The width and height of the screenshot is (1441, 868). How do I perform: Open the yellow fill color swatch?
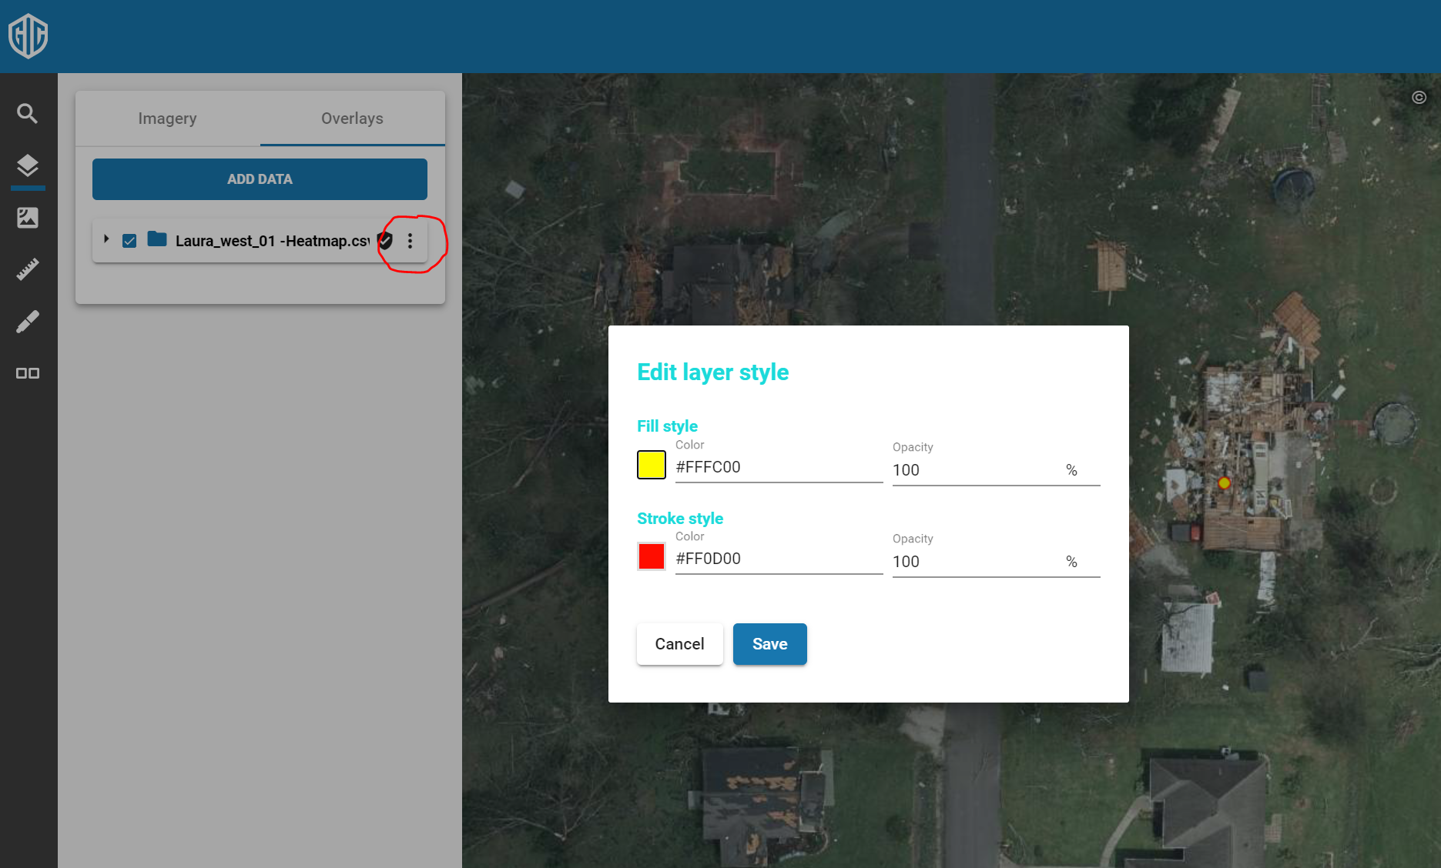coord(652,465)
